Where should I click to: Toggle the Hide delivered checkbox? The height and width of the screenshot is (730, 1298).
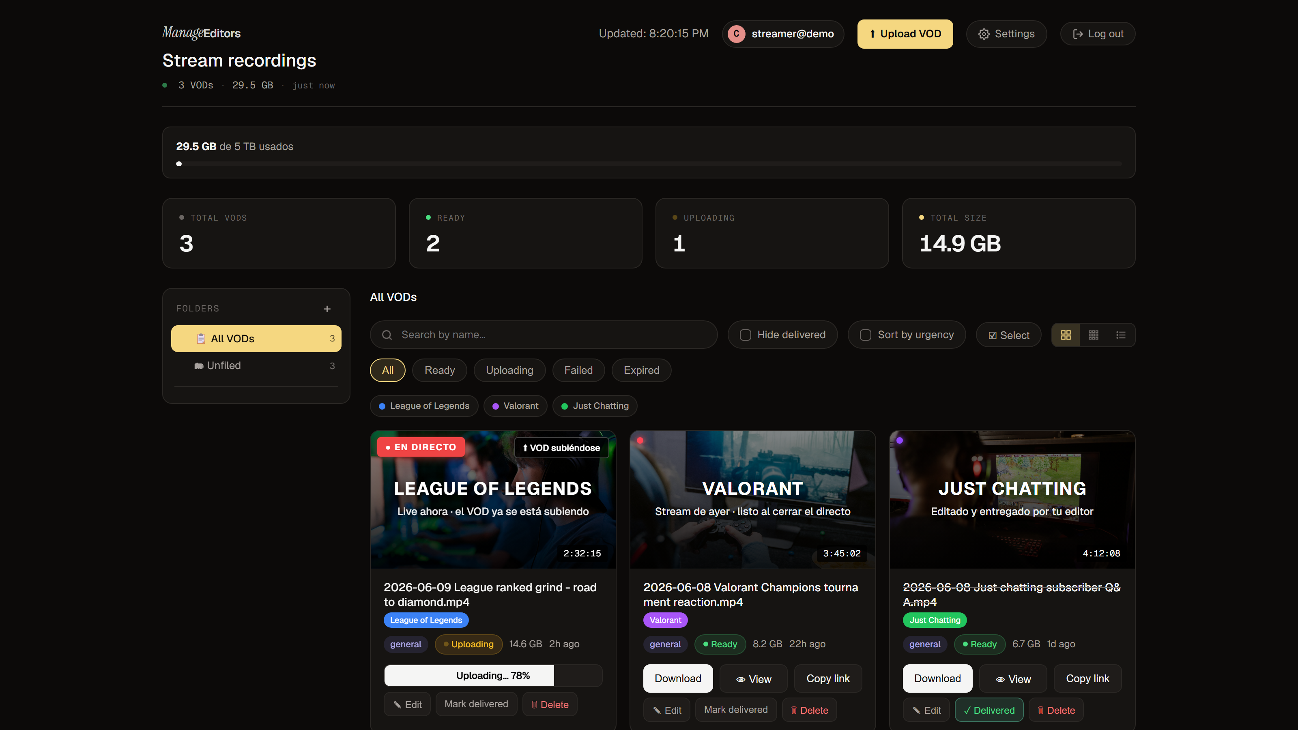[745, 335]
